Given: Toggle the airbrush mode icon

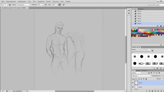Looking at the screenshot, I should 60,5.
